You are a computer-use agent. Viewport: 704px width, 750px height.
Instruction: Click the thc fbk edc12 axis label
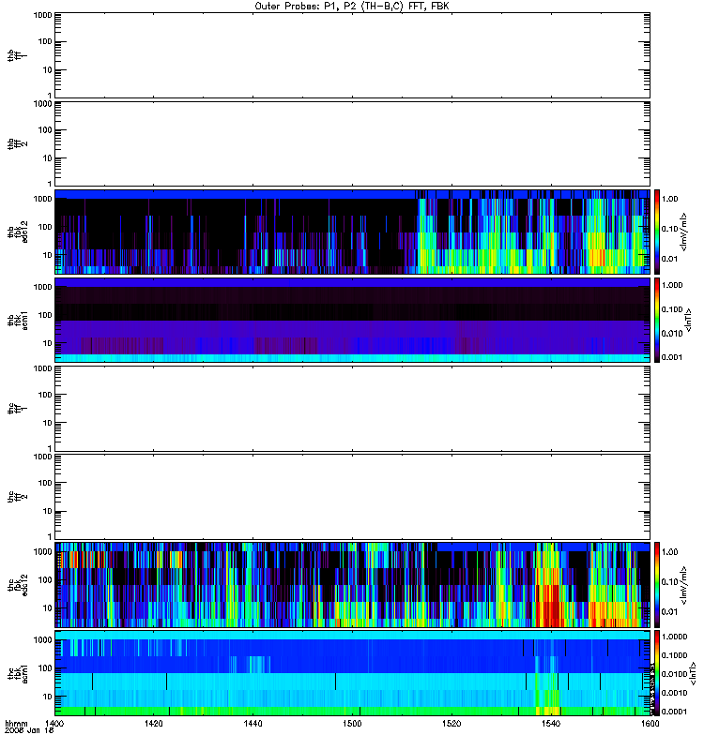(x=18, y=585)
